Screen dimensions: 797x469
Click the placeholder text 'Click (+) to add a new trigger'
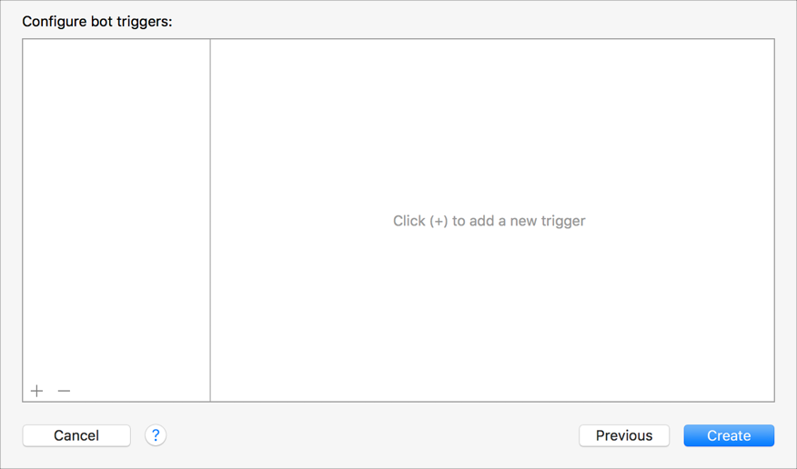(x=489, y=221)
